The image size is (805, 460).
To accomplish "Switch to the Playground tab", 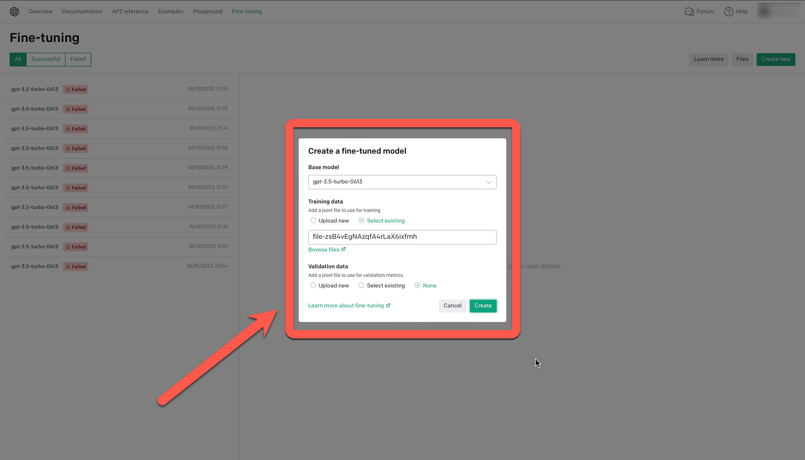I will [x=207, y=12].
